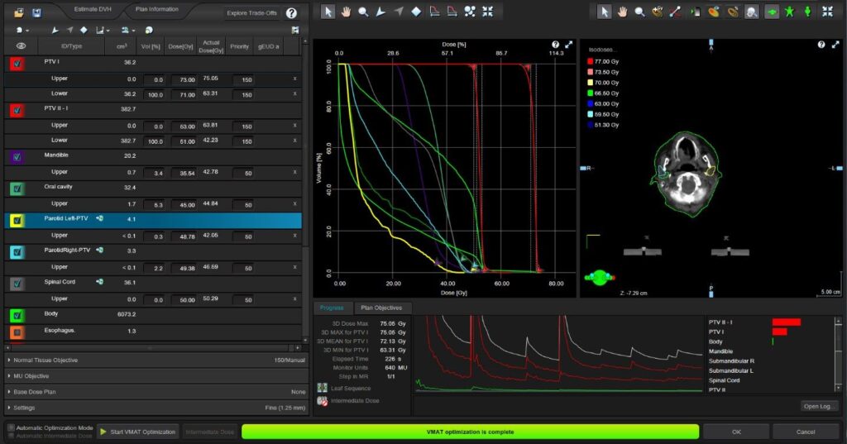847x444 pixels.
Task: Click the 77.00 Gy red isodose swatch
Action: 590,62
